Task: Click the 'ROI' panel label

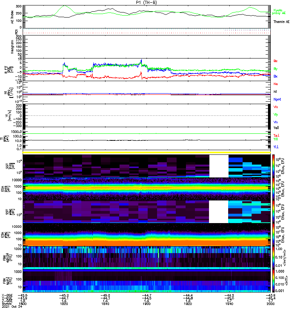Action: [x=16, y=32]
